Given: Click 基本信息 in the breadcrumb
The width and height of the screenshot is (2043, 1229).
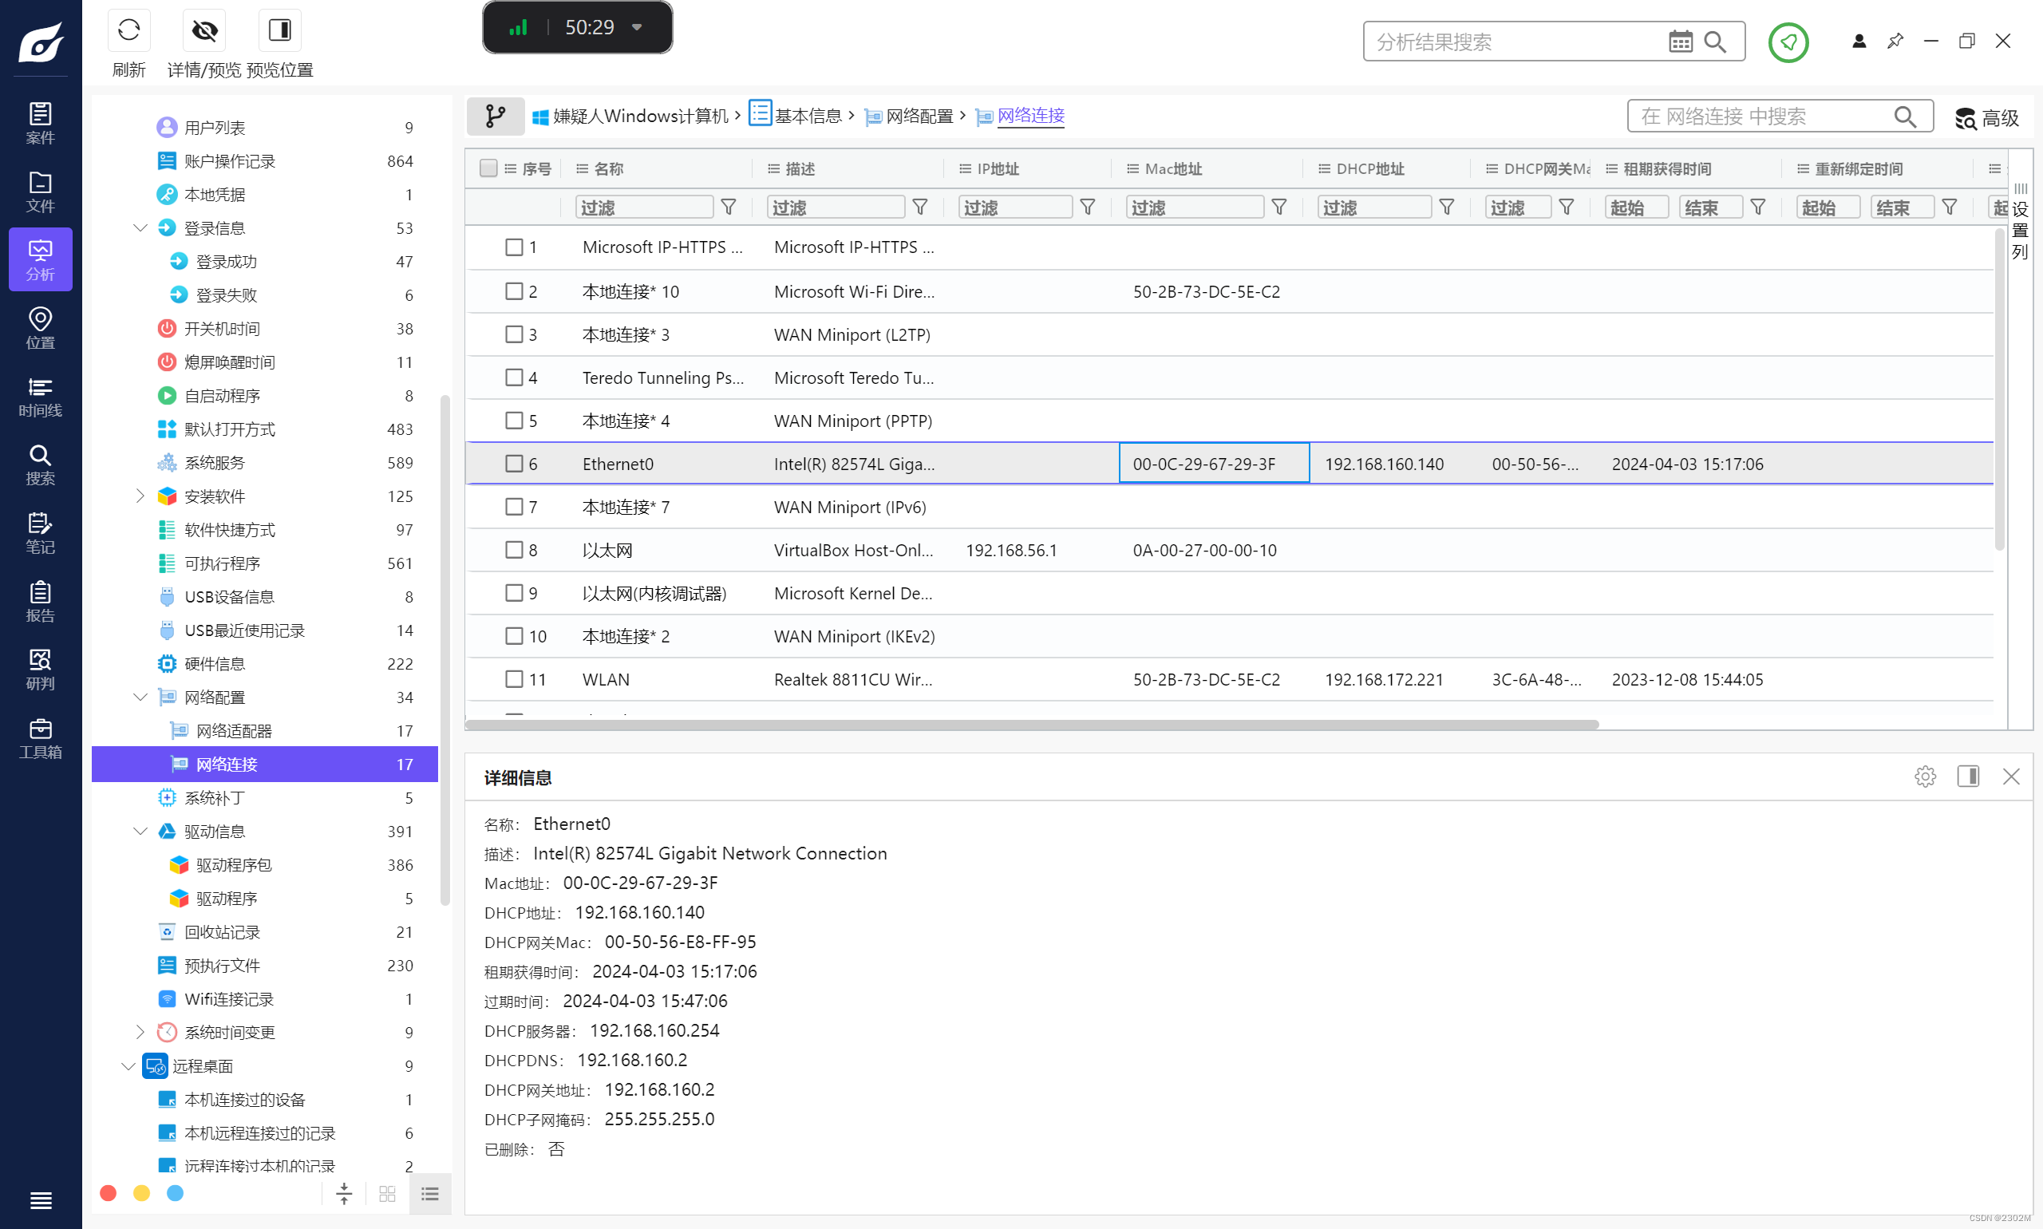Looking at the screenshot, I should (808, 116).
